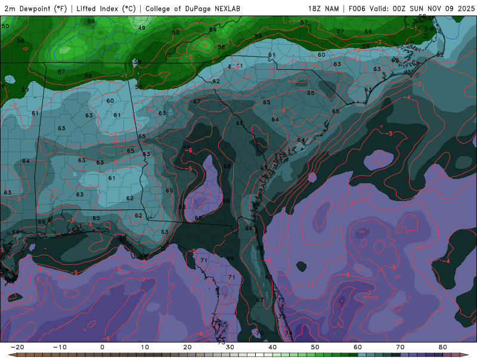Viewport: 477px width, 358px height.
Task: Click the 'College of DuPage NEXLAB' label
Action: point(193,8)
